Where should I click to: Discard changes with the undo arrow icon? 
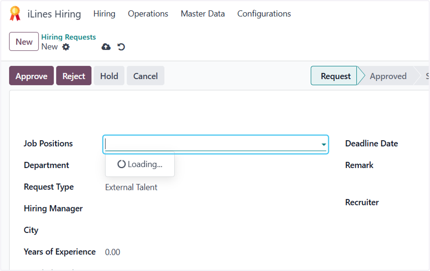[x=121, y=47]
